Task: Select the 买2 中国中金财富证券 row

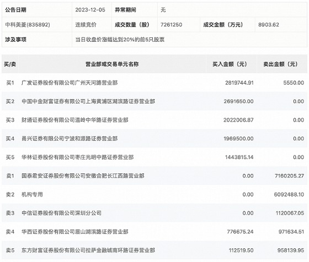Action: [154, 101]
